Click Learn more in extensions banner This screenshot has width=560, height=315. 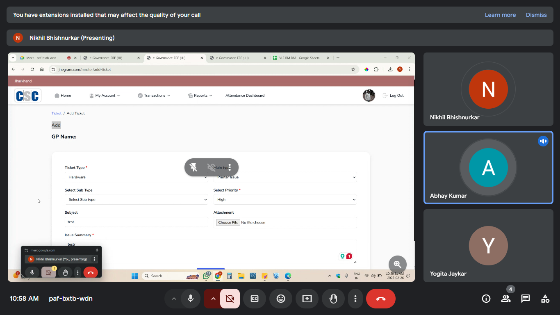pos(500,15)
